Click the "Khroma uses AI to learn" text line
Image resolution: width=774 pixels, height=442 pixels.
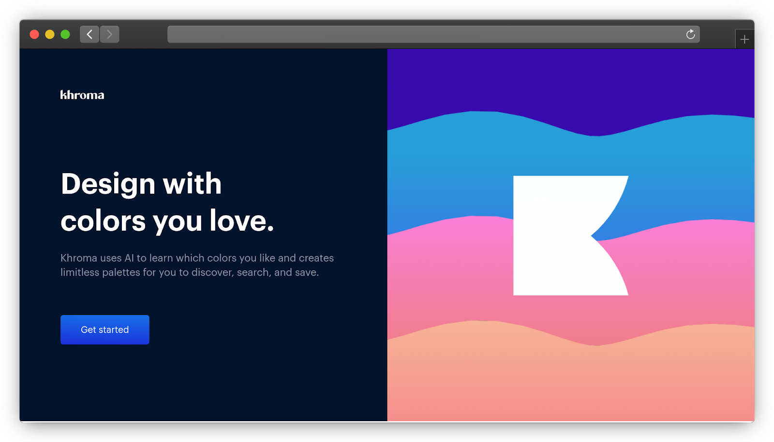click(197, 258)
